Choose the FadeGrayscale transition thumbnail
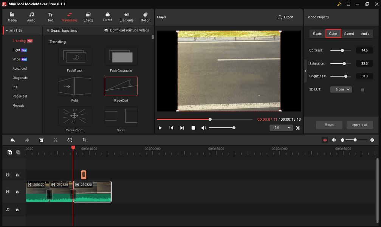This screenshot has height=227, width=381. pos(121,56)
